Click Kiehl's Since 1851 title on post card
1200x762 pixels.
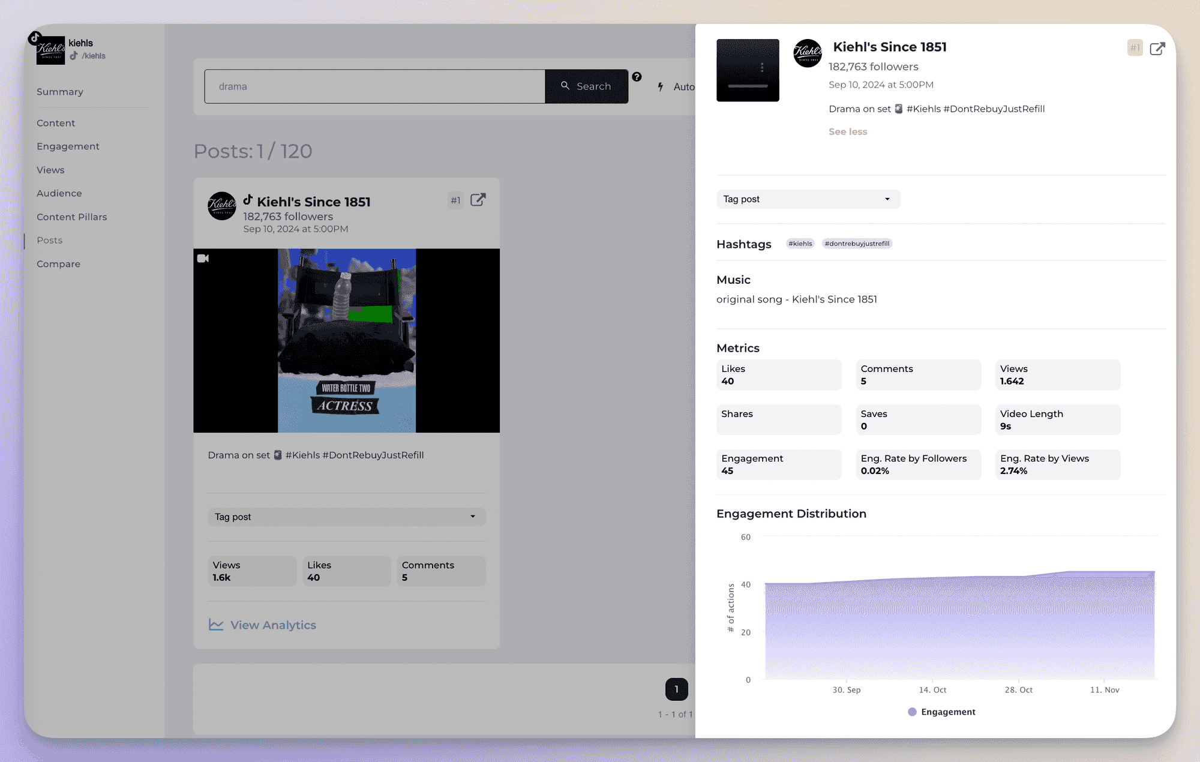[x=314, y=202]
